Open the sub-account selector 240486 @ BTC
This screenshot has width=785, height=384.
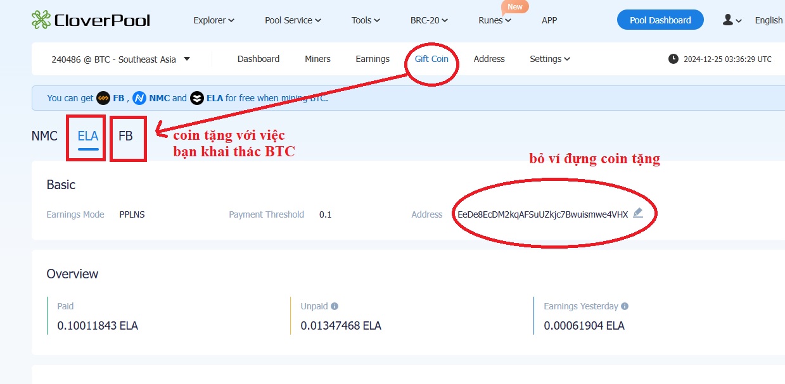(x=121, y=59)
